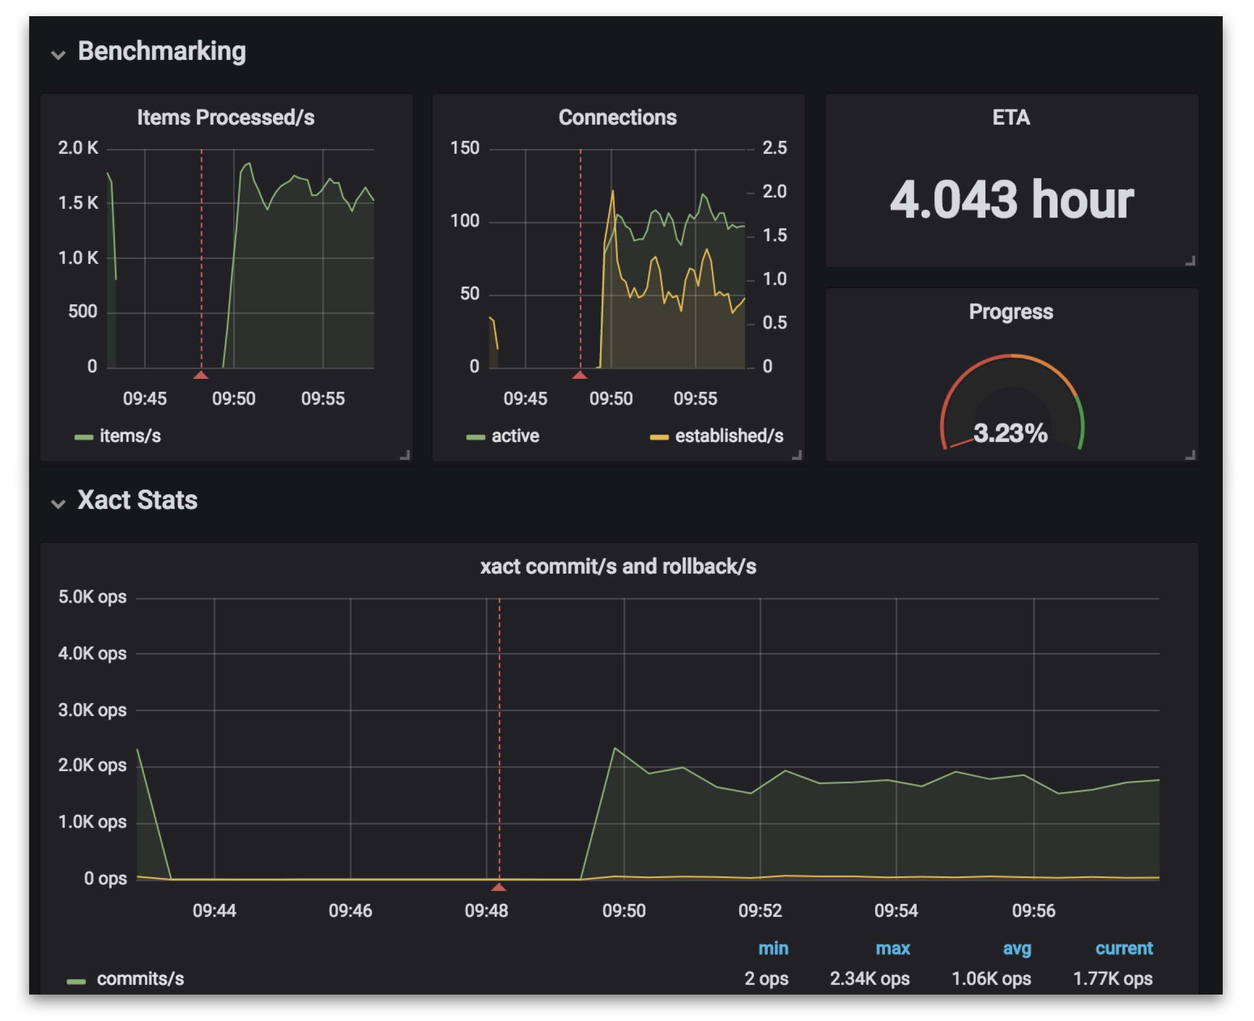Click annotation marker in xact commit chart
The image size is (1254, 1021).
pos(499,887)
